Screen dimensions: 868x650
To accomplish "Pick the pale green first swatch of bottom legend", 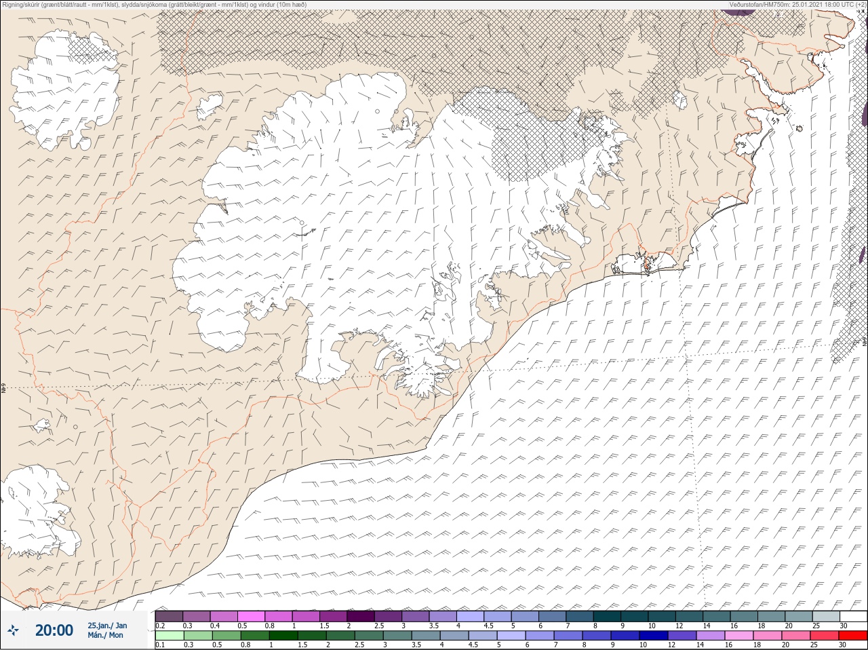I will pyautogui.click(x=170, y=635).
